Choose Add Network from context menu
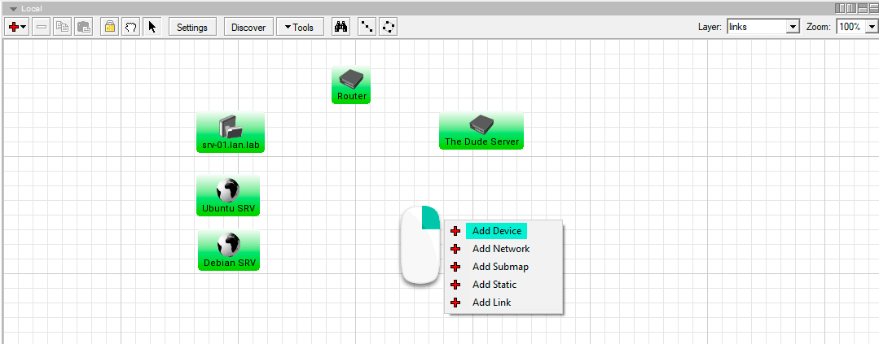The width and height of the screenshot is (879, 344). click(501, 249)
